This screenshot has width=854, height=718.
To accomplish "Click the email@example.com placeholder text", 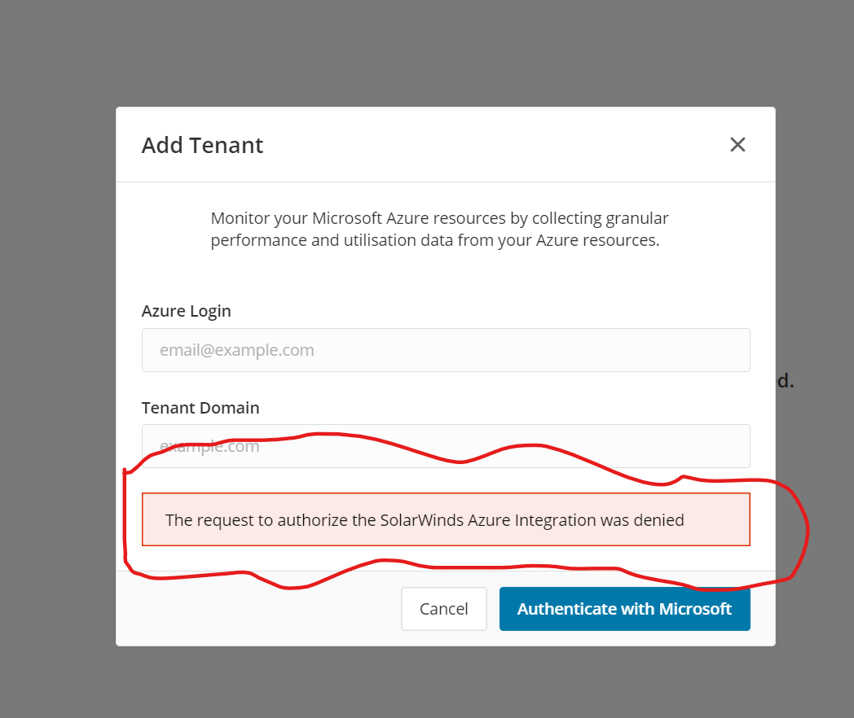I will coord(237,350).
